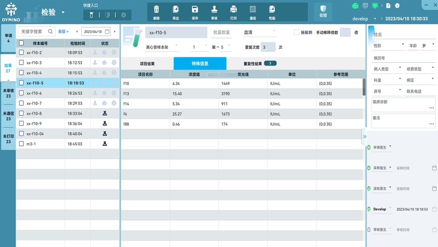Screen dimensions: 438x247
Task: Select the unaudited (未审核) 23 side button
Action: click(8, 93)
